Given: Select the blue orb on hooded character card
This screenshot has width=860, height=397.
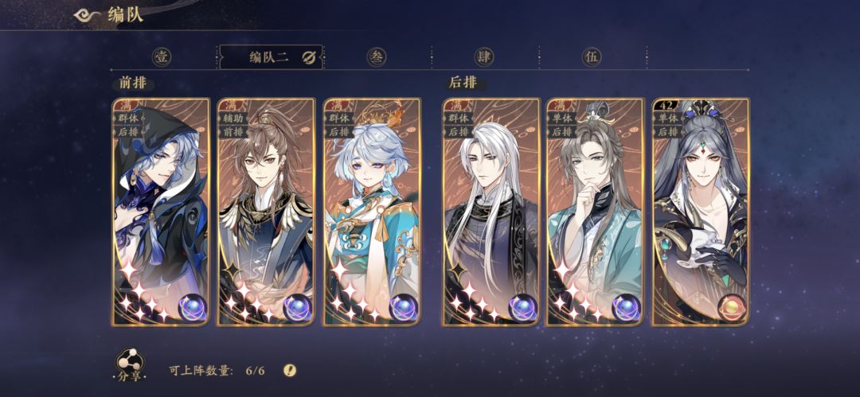Looking at the screenshot, I should [193, 308].
